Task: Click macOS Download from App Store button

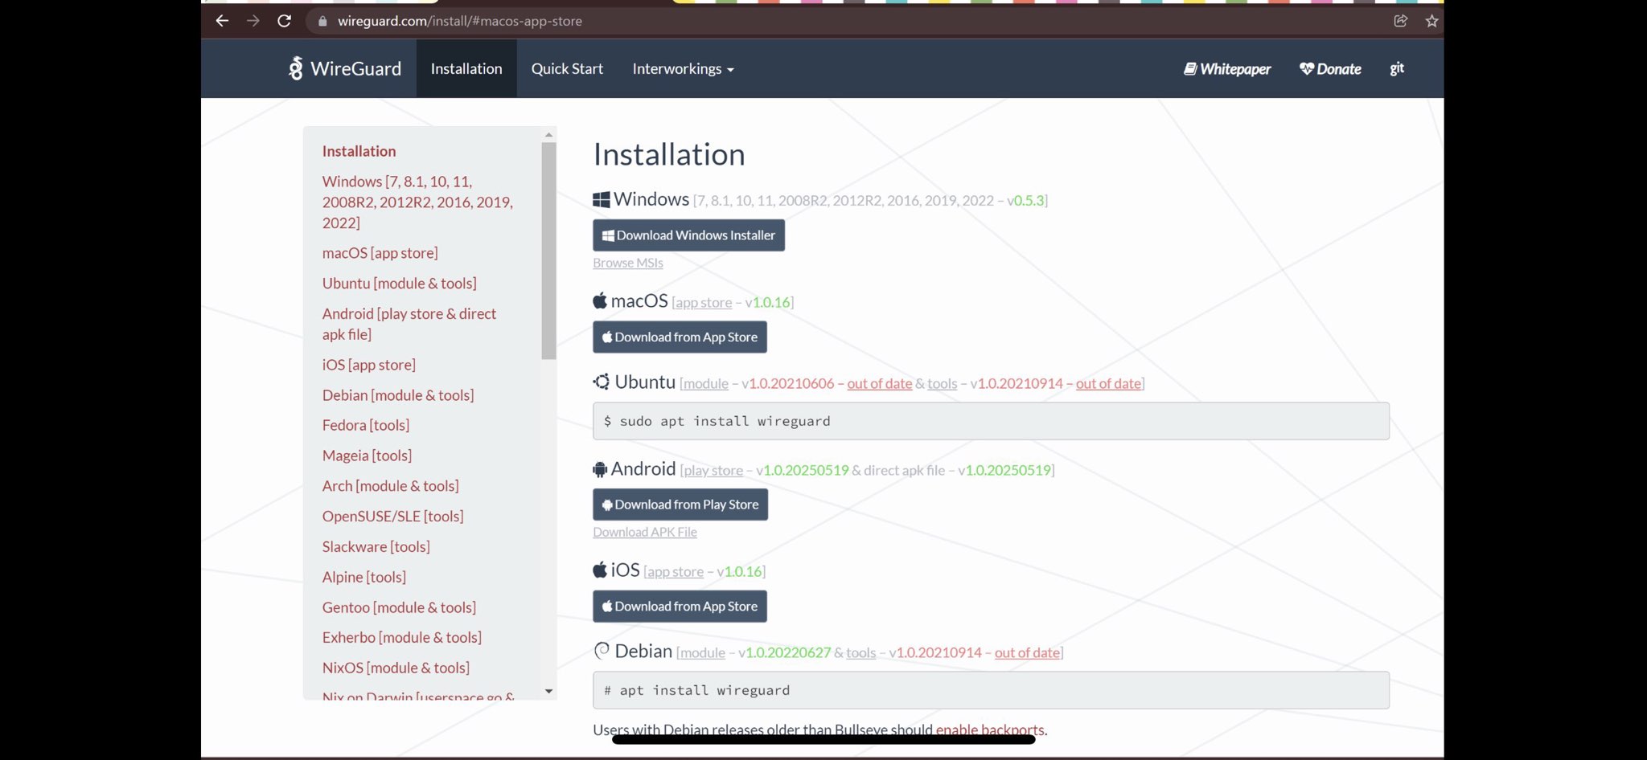Action: pos(680,337)
